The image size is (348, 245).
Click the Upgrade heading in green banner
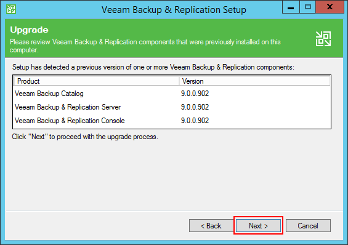(x=29, y=30)
